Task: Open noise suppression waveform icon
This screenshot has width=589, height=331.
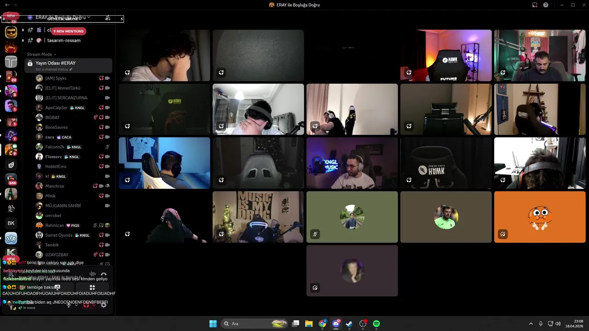Action: point(92,274)
